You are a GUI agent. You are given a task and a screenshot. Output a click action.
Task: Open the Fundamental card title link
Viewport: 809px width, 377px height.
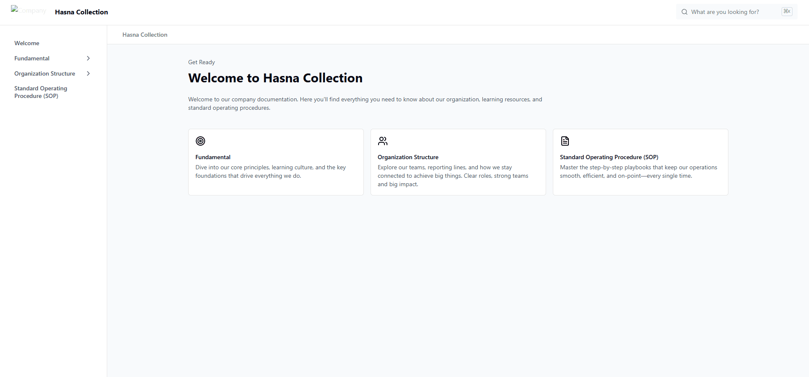click(x=213, y=157)
